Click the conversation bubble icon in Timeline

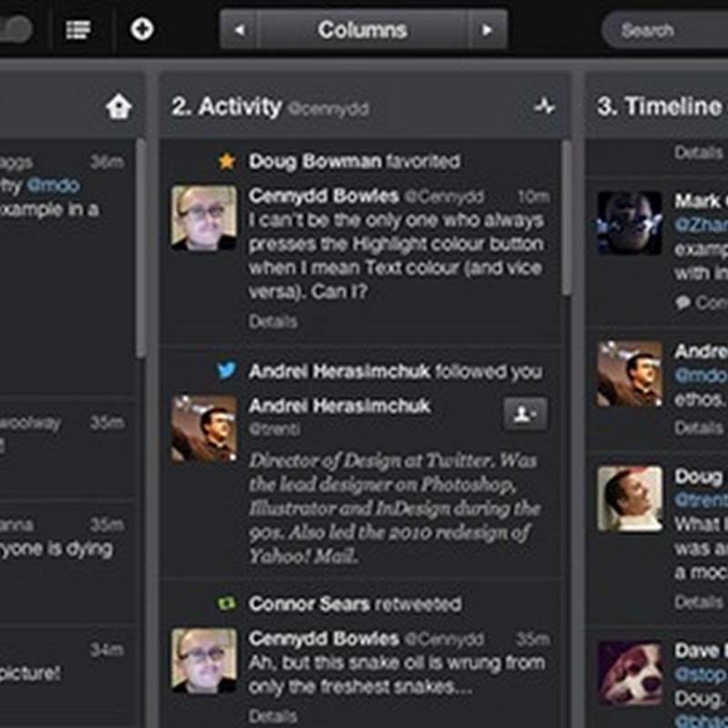(x=682, y=303)
